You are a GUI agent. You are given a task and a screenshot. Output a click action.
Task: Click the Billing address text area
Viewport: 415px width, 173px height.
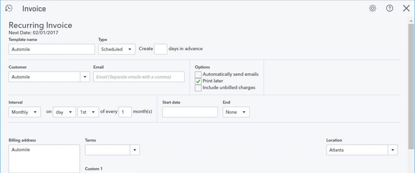[44, 159]
